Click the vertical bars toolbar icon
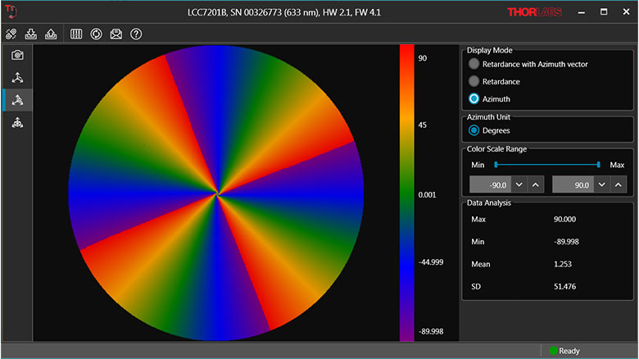The width and height of the screenshot is (639, 359). (76, 34)
